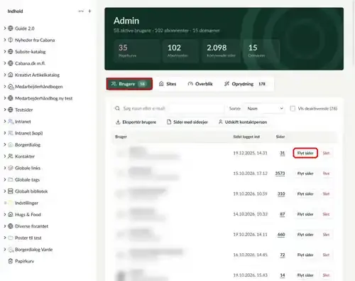Click Udskift kontaktperson button
Viewport: 355px width, 281px height.
pyautogui.click(x=243, y=122)
